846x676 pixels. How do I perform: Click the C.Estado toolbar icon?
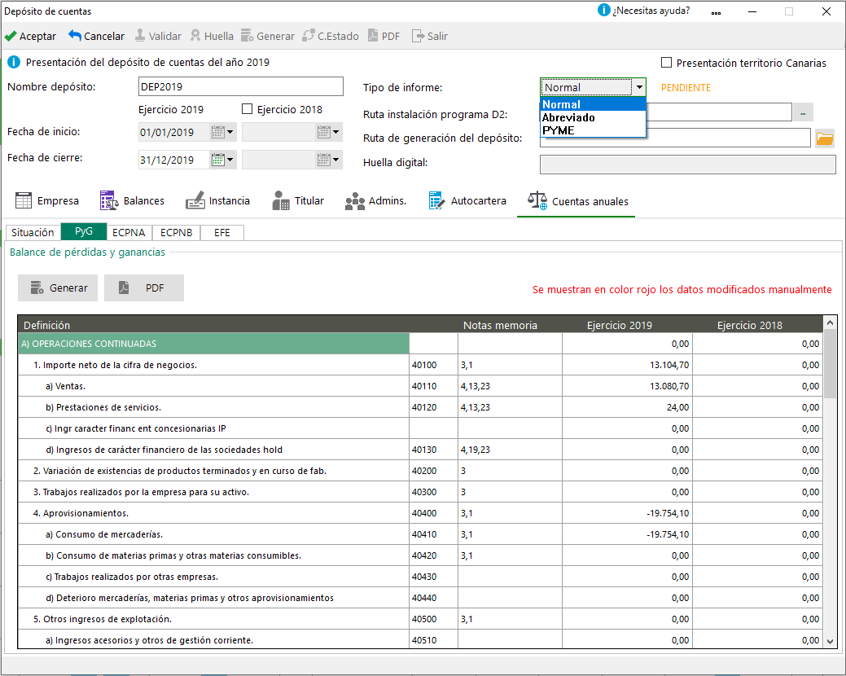coord(309,36)
